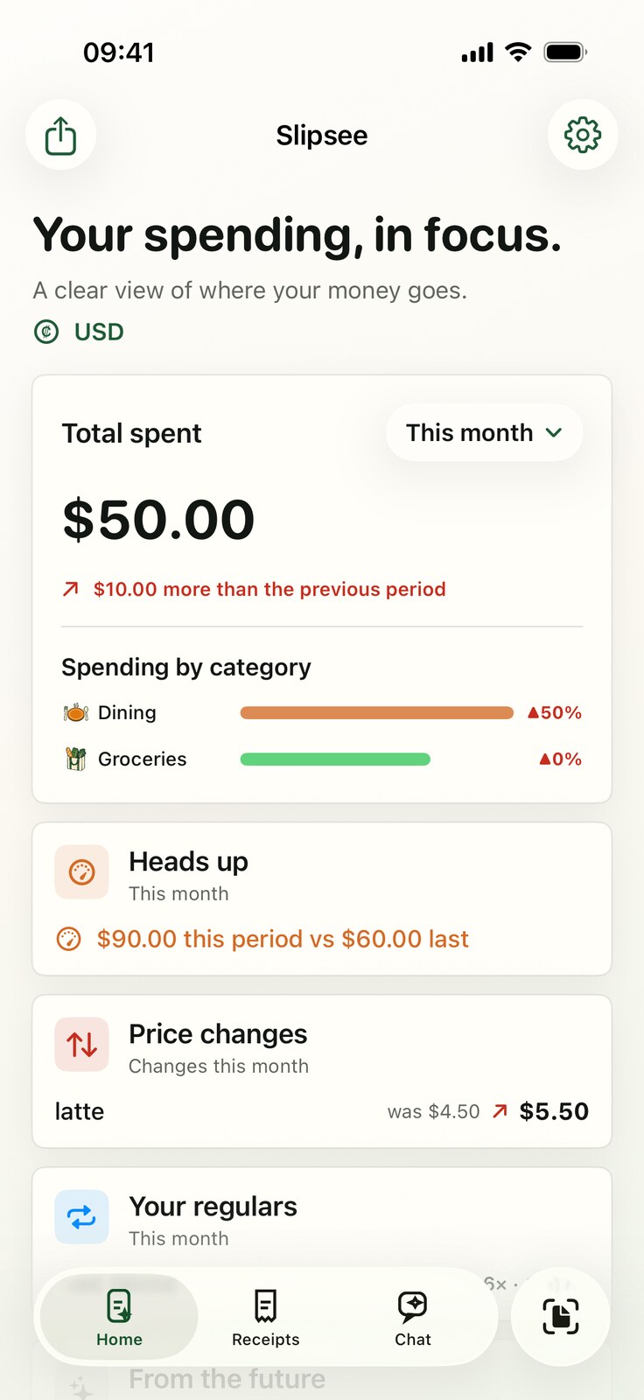Tap the USD currency label

click(99, 332)
